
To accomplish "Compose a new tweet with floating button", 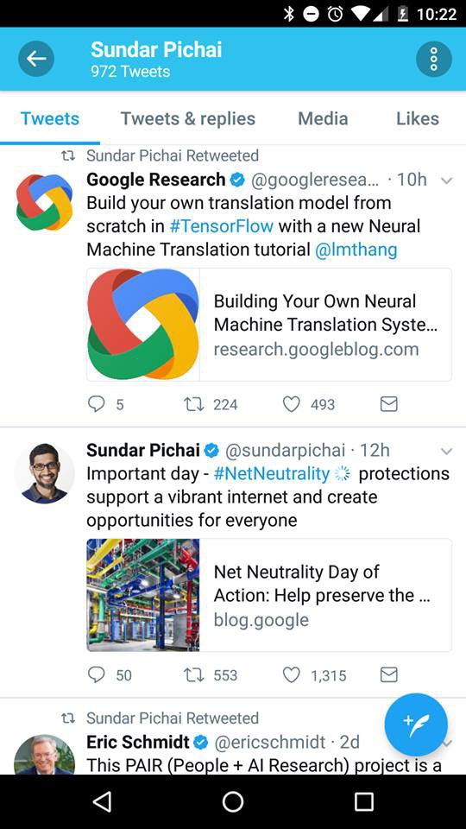I will click(416, 725).
